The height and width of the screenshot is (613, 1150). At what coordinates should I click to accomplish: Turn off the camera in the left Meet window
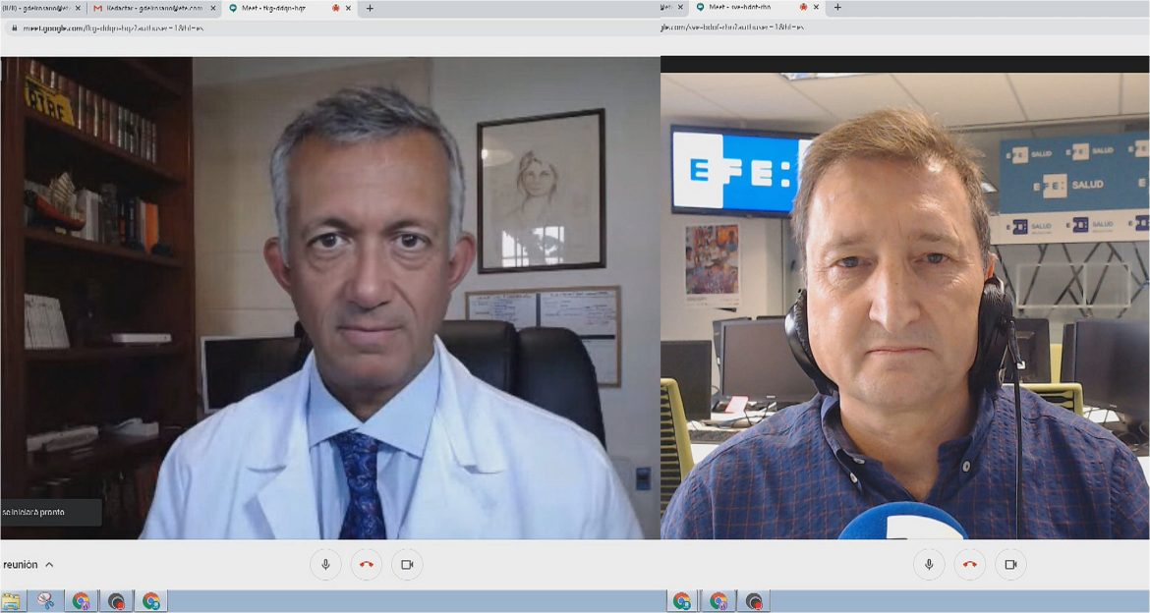[407, 565]
